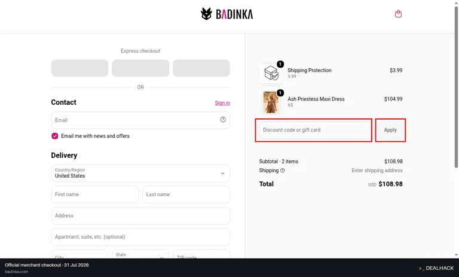Click the 'Ash Priestess Maxi Dress' item name

click(316, 99)
